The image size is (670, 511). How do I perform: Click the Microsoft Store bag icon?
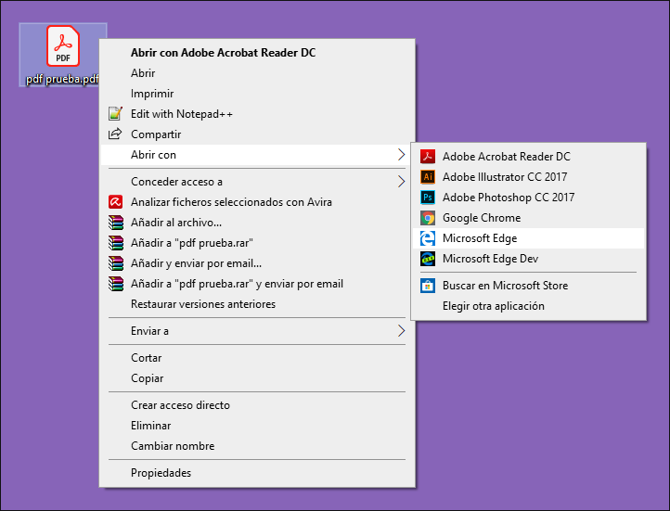click(428, 286)
